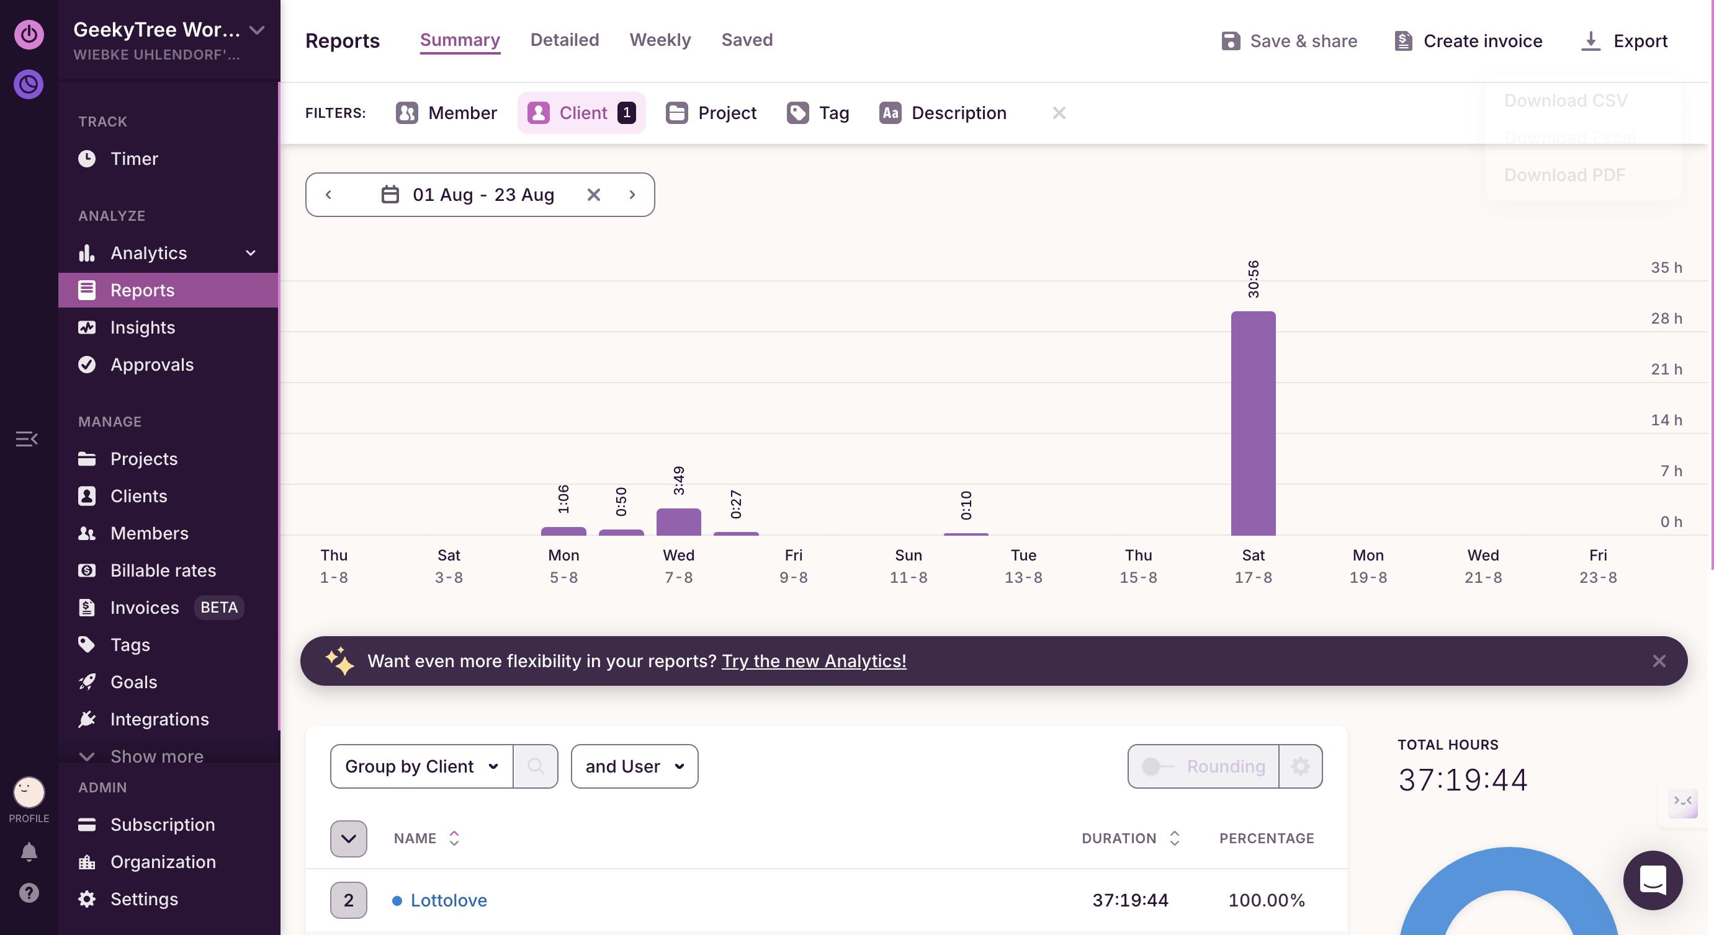Open Lottolove client link

[x=449, y=900]
